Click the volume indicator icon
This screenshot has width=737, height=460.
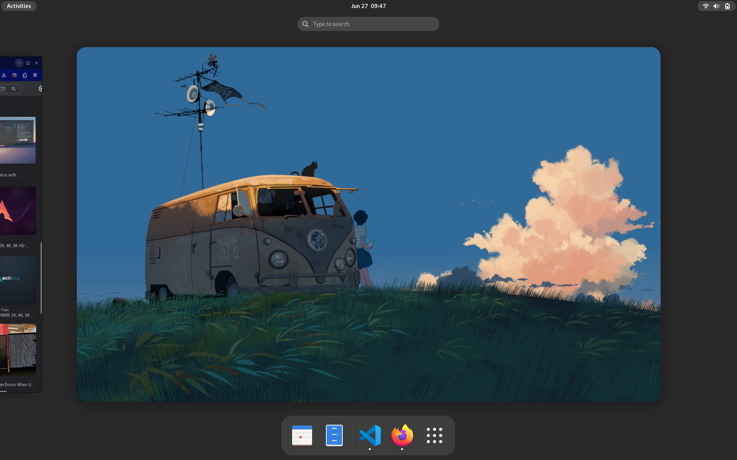[x=716, y=6]
